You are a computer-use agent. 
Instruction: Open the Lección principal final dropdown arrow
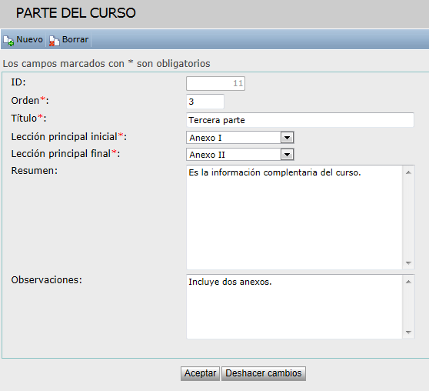(287, 155)
